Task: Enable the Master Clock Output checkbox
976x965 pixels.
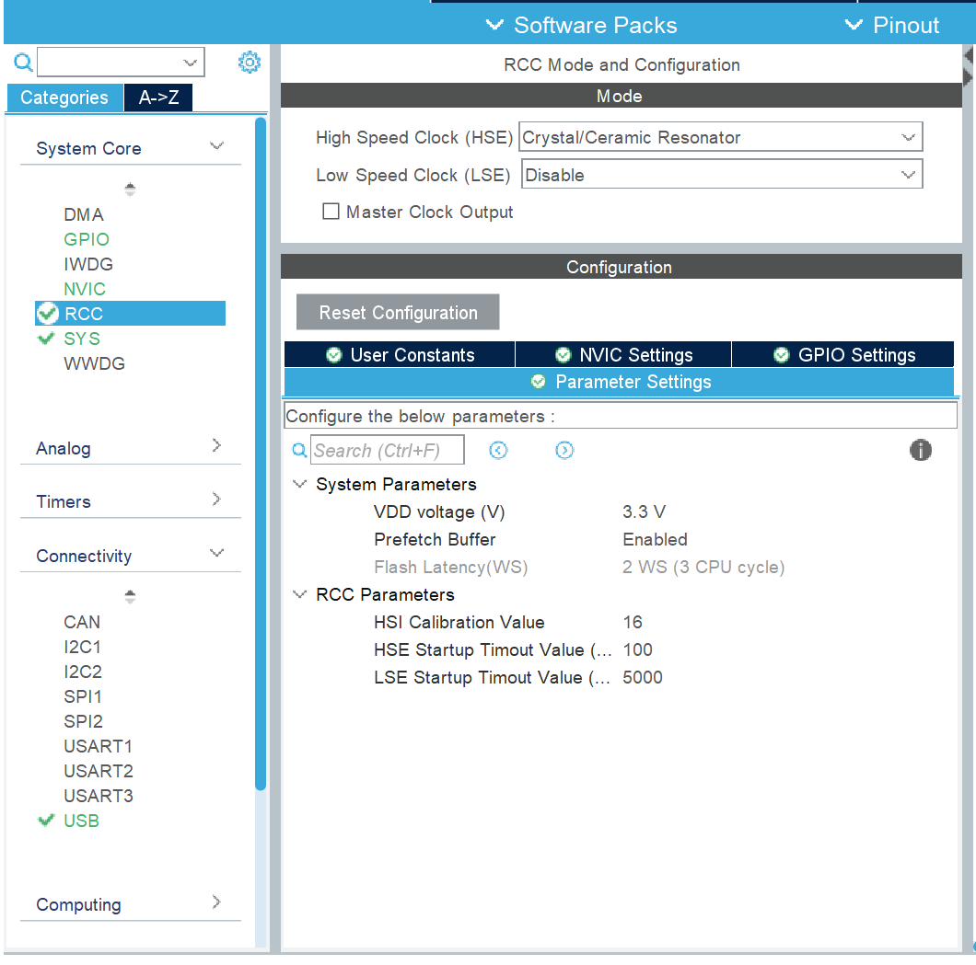Action: 331,212
